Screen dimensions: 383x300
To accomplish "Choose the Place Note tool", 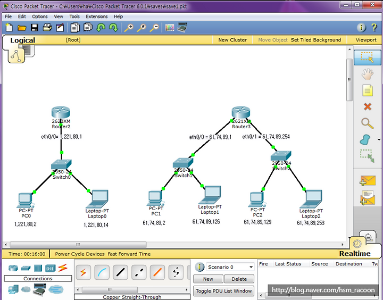I will tap(368, 90).
